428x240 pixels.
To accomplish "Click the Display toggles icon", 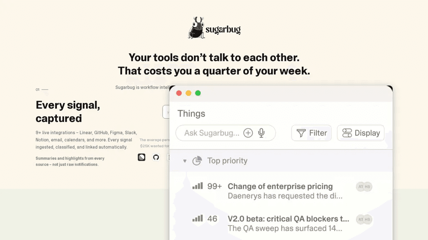I will [x=347, y=133].
